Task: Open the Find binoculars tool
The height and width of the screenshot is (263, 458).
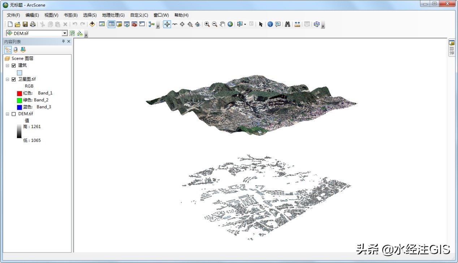Action: 288,24
